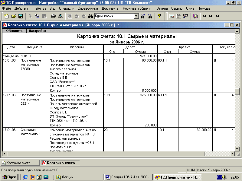The height and width of the screenshot is (181, 242).
Task: Launch Internet Explorer from the quick launch bar
Action: point(25,177)
